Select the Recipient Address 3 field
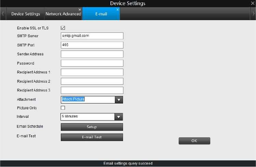The image size is (256, 167). (92, 90)
